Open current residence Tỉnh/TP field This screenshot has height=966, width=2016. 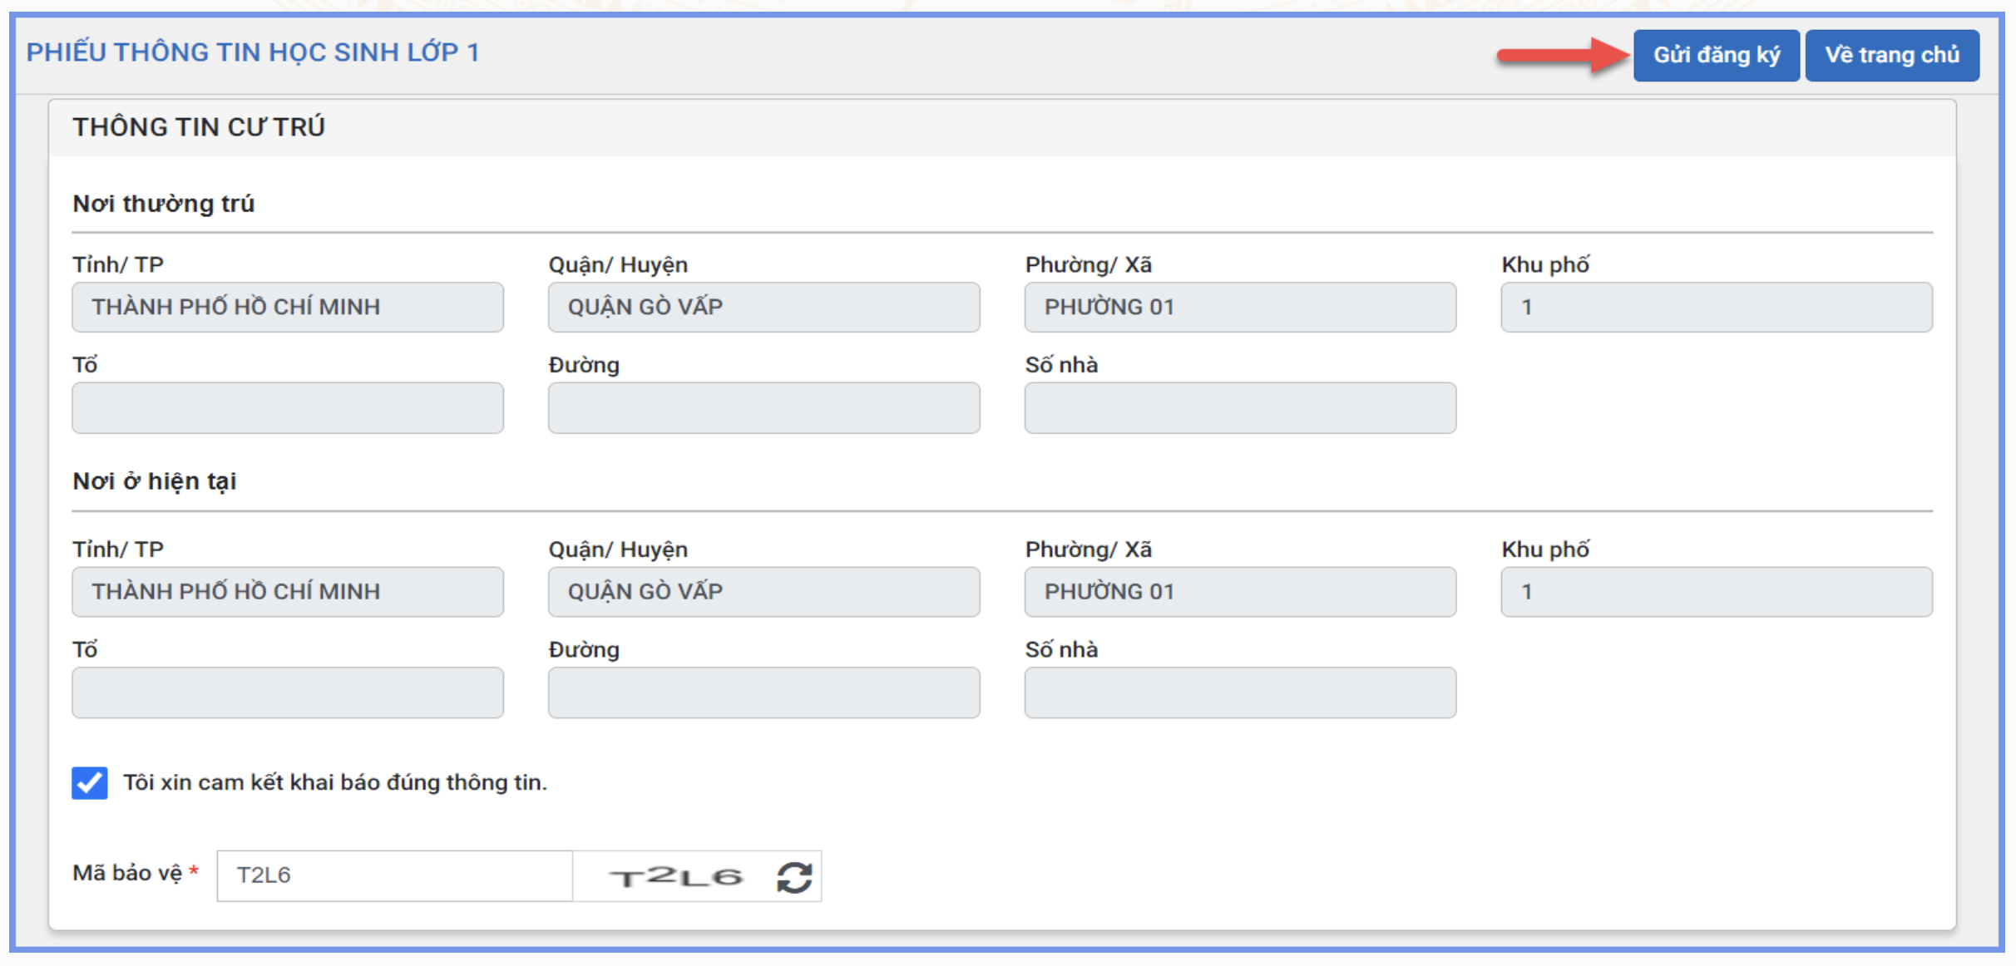point(288,592)
